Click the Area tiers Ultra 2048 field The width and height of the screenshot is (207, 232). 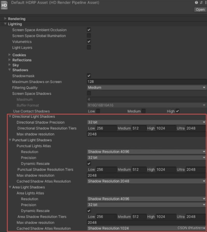click(x=196, y=217)
